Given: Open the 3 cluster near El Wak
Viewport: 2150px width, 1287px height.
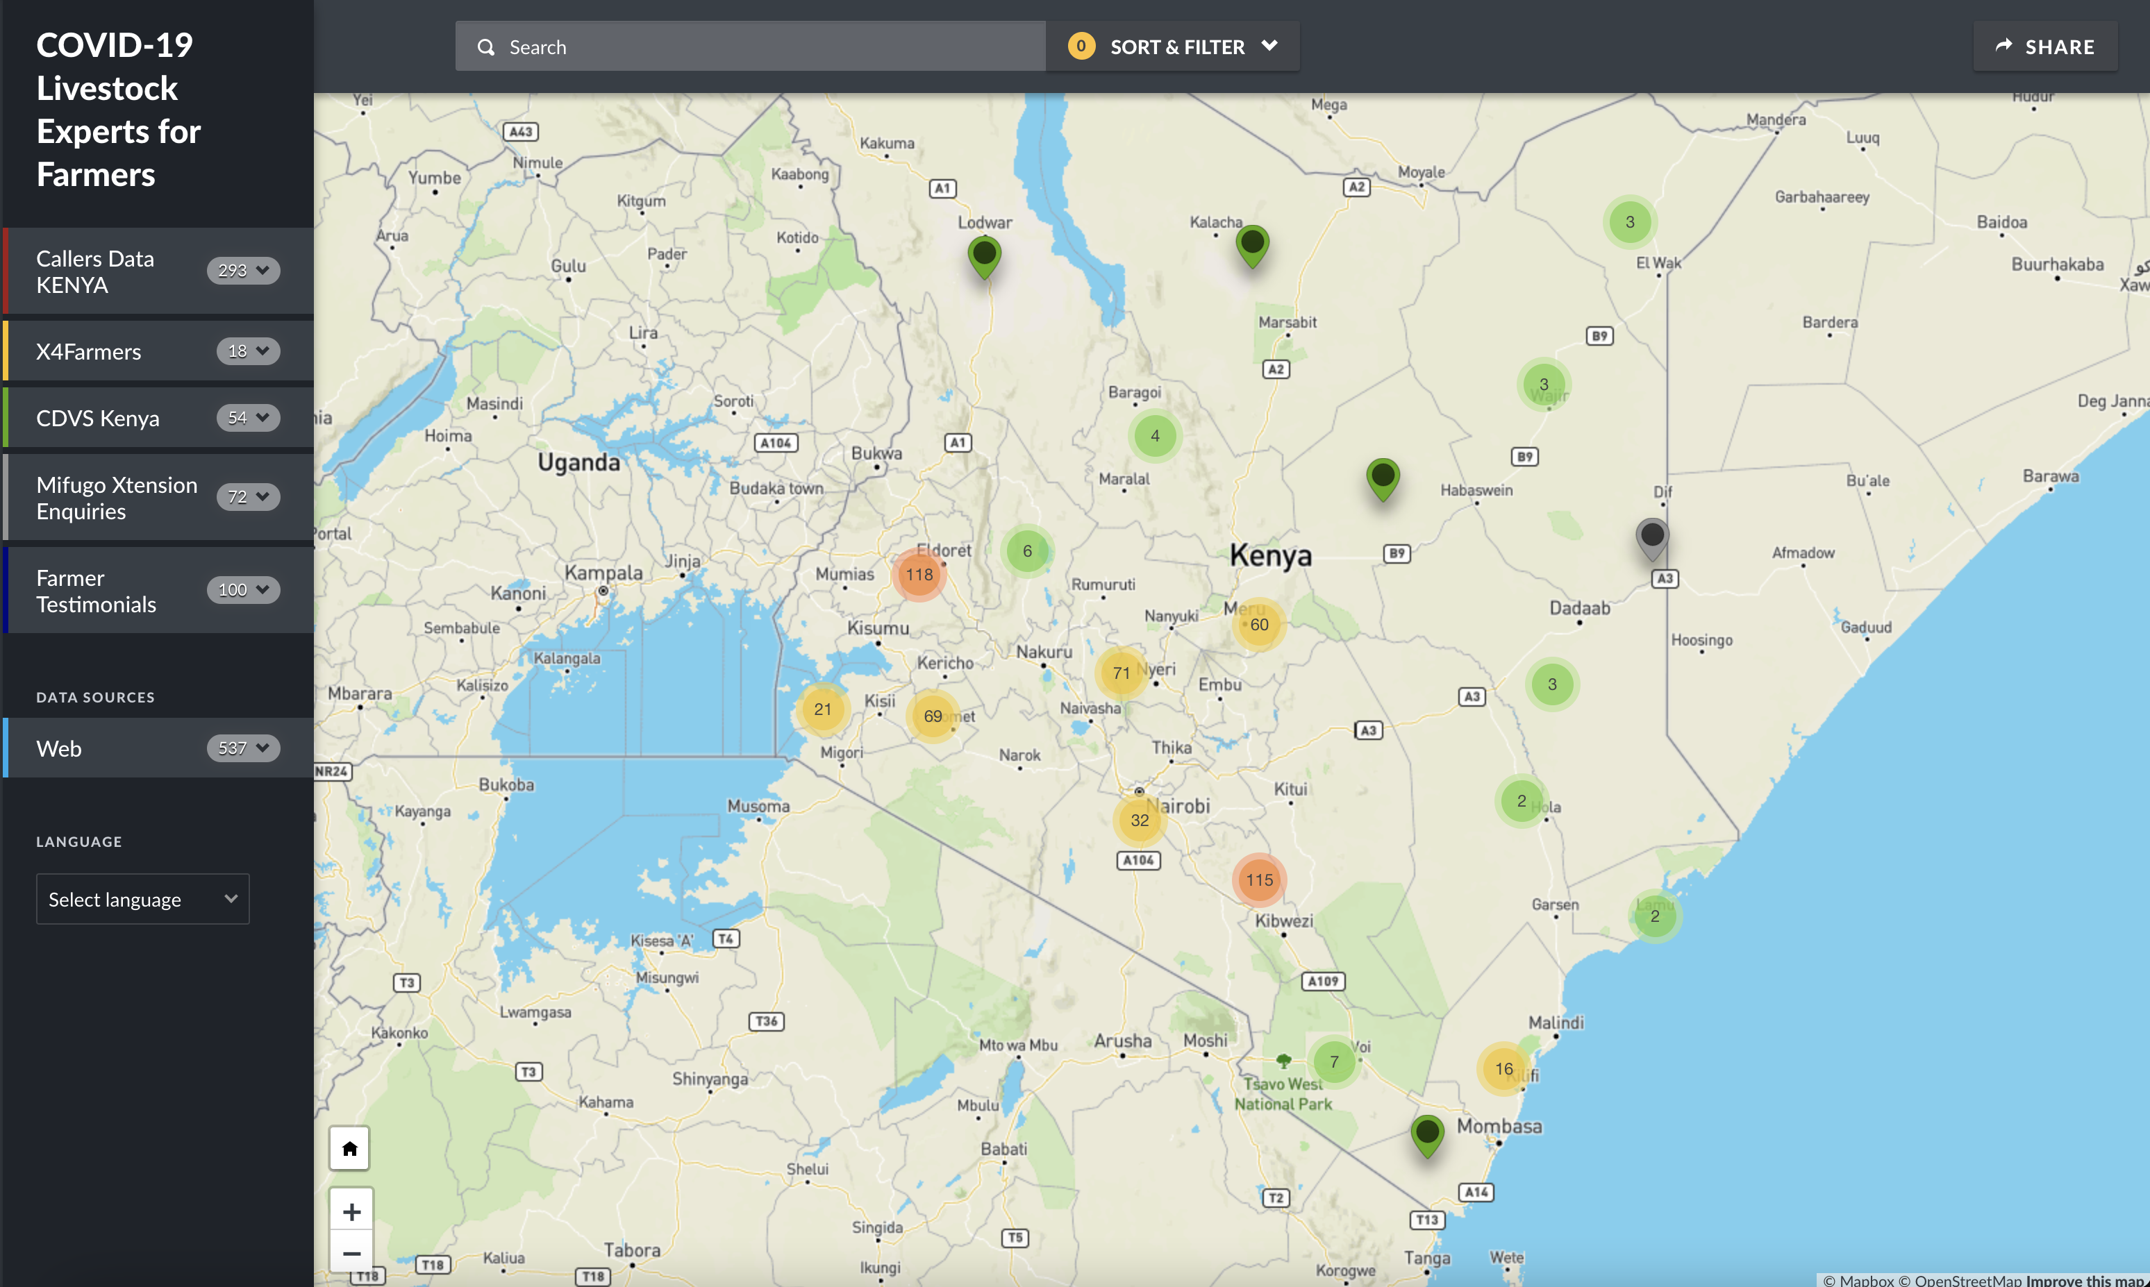Looking at the screenshot, I should (x=1629, y=222).
